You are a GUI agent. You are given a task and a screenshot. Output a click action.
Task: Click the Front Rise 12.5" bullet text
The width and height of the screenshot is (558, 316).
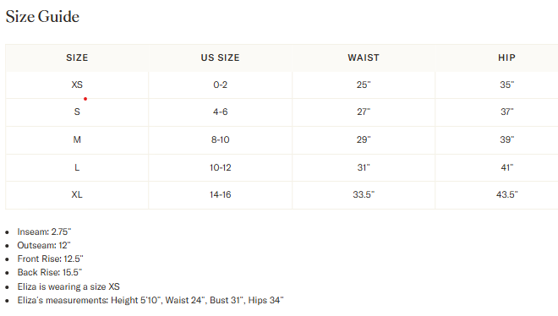(x=50, y=259)
